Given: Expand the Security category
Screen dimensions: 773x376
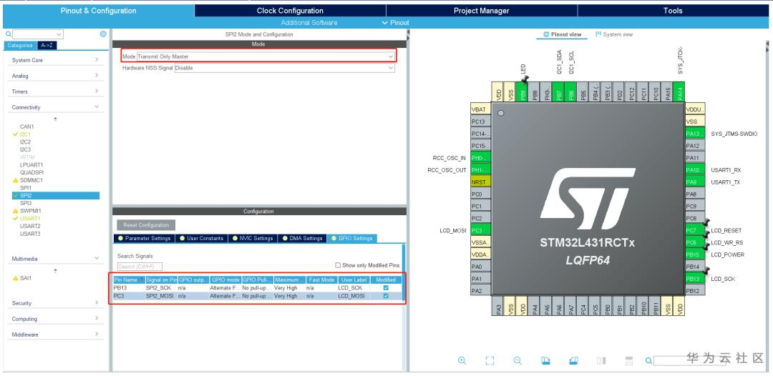Looking at the screenshot, I should [x=55, y=303].
